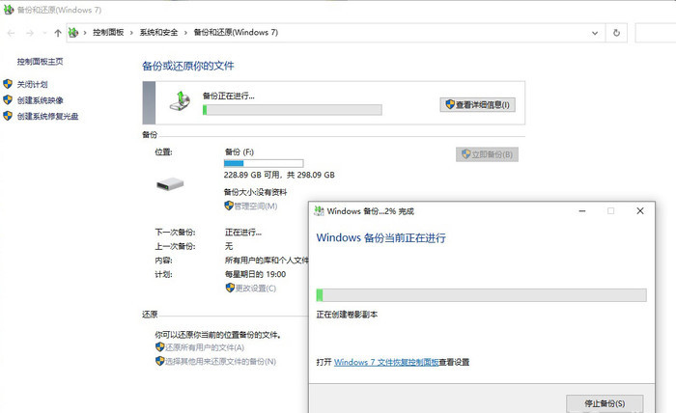Click the disabled 立即备份(B) button
This screenshot has height=413, width=676.
(487, 154)
